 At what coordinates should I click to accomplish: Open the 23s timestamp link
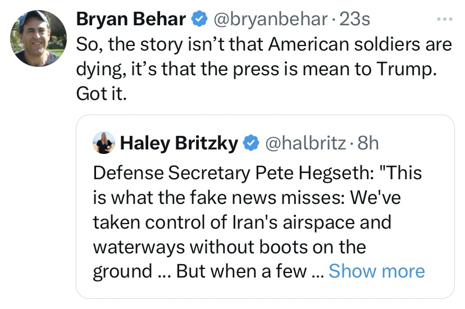point(355,19)
